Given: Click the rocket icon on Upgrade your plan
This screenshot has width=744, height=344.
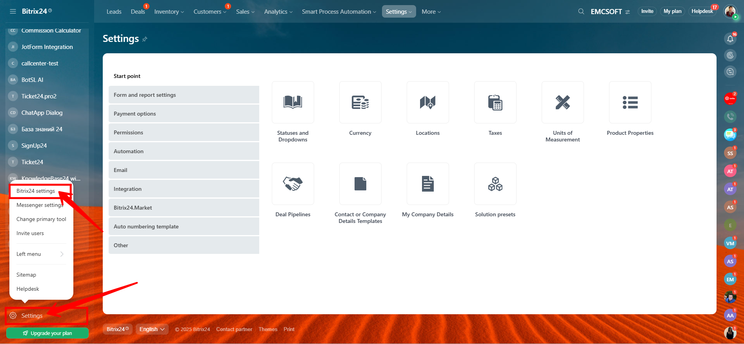Looking at the screenshot, I should click(25, 333).
